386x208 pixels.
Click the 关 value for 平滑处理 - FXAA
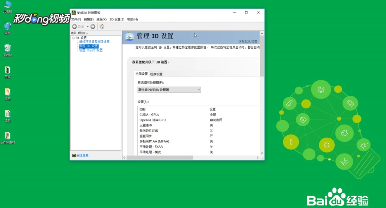[211, 147]
